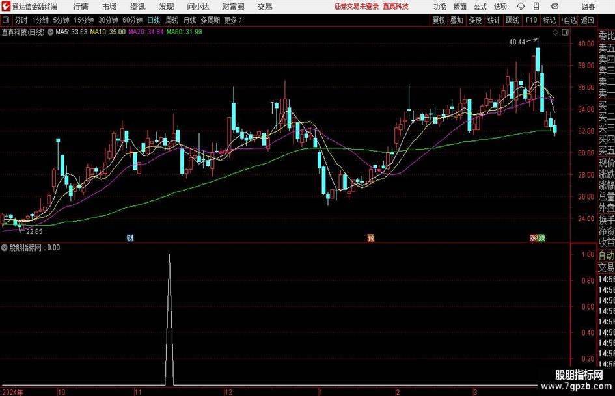Viewport: 615px width, 396px height.
Task: Click the 财 event marker on the chart
Action: pos(130,237)
